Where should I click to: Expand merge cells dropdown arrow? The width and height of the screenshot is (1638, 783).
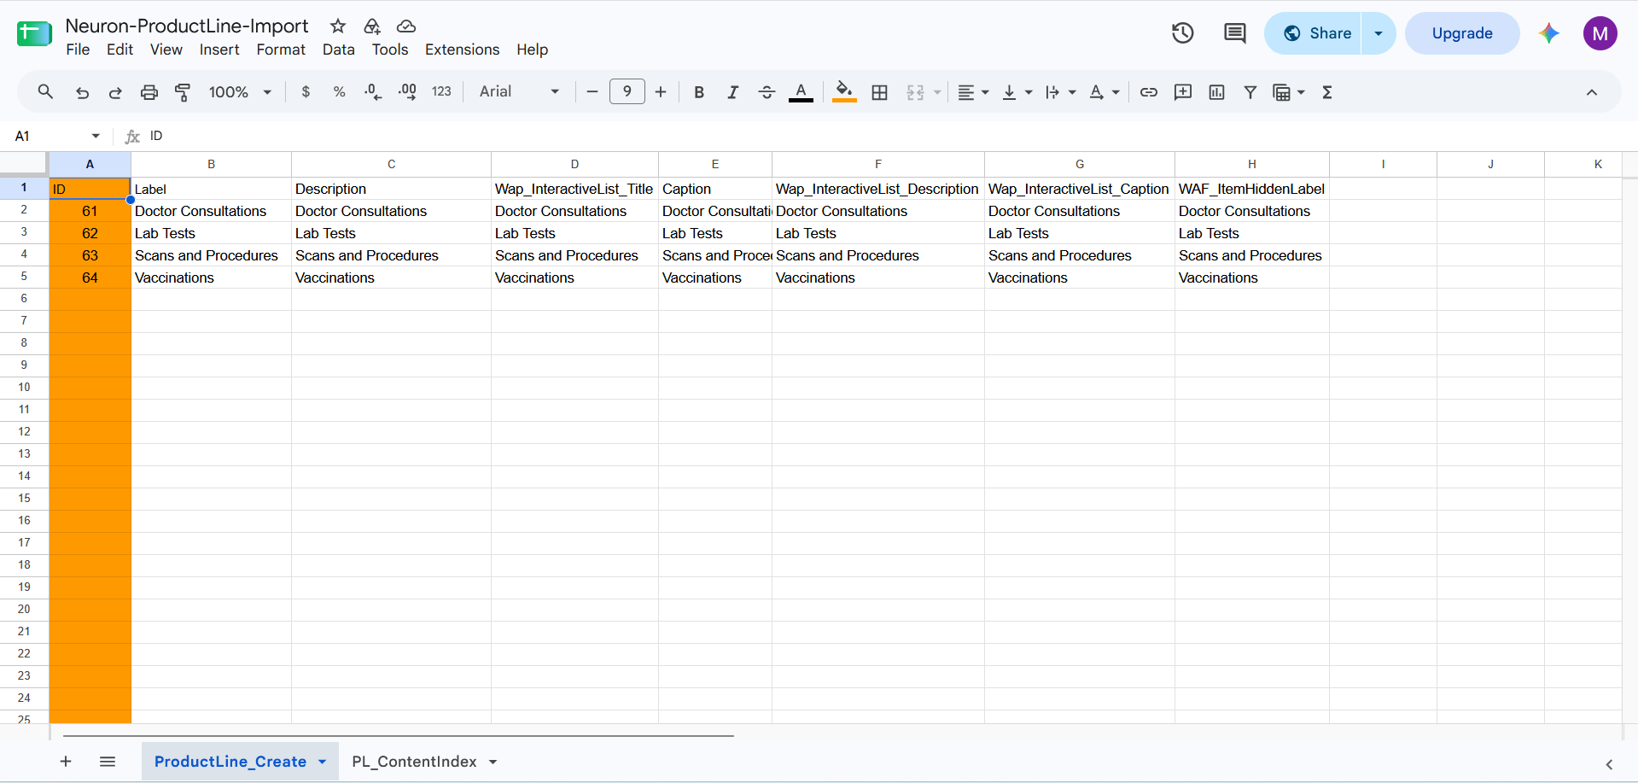coord(937,92)
